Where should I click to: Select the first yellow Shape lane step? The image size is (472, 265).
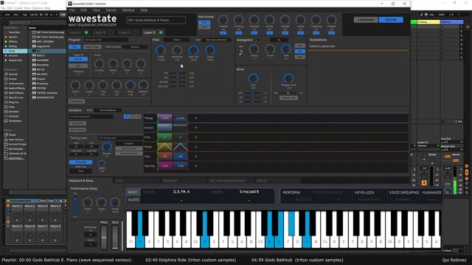[x=164, y=147]
